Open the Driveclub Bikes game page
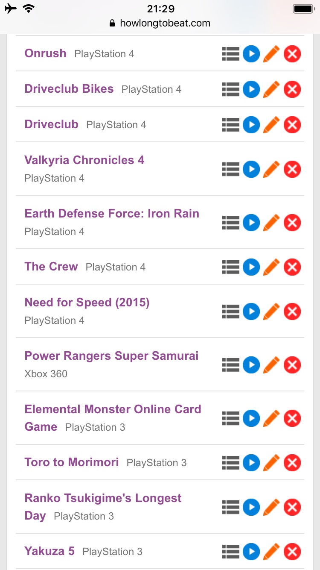This screenshot has height=570, width=320. [x=69, y=89]
